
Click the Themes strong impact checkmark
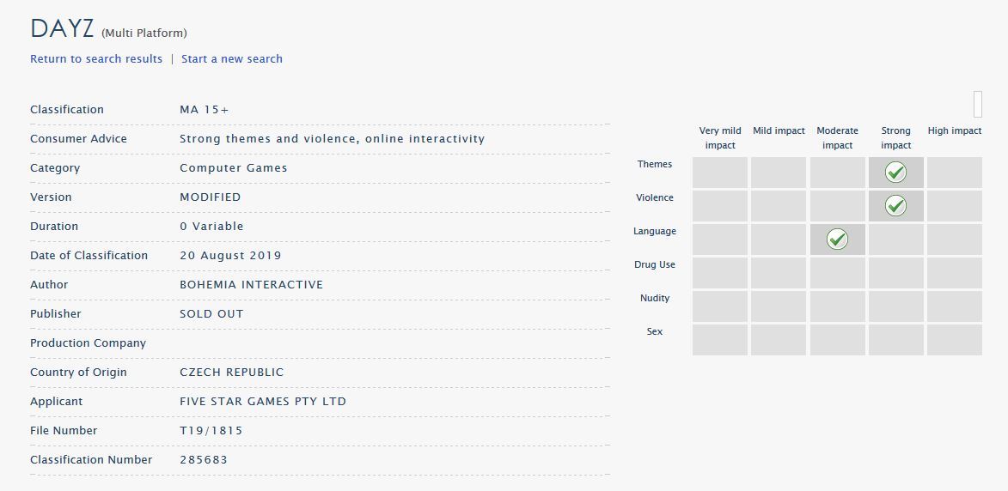[895, 173]
